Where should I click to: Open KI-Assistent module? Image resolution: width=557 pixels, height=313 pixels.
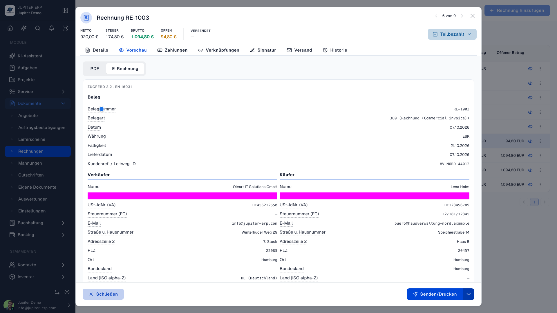[x=38, y=56]
